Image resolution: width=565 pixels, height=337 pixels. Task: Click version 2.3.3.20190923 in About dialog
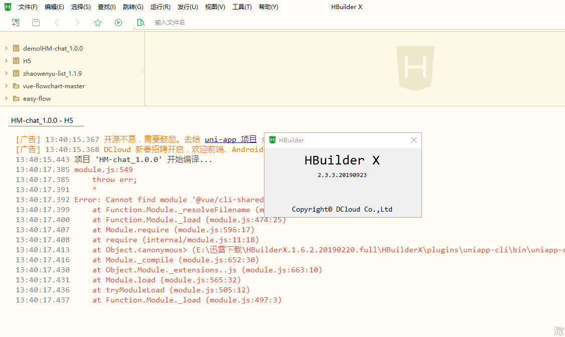(342, 175)
